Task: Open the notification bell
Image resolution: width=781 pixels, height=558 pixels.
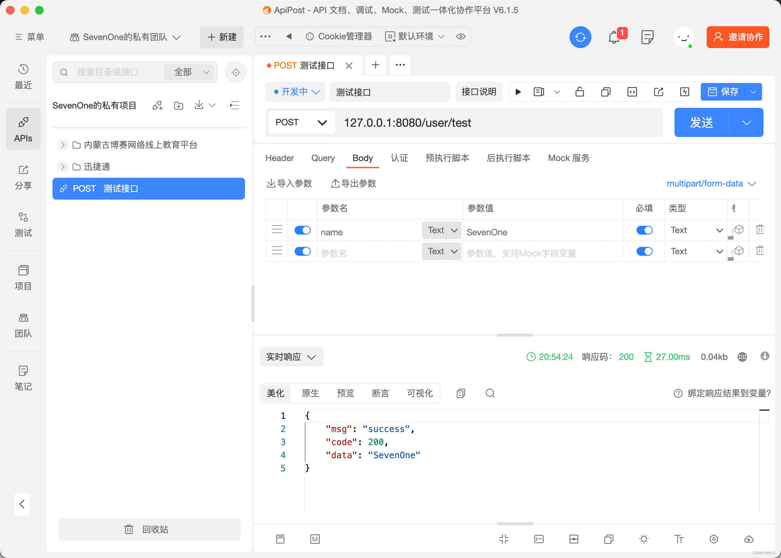Action: point(614,37)
